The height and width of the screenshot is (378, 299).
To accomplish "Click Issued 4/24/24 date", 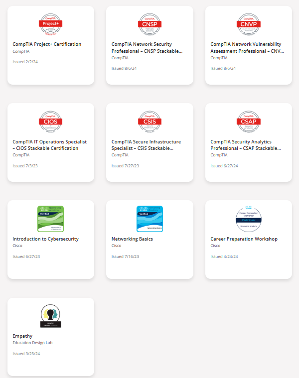I will (224, 256).
